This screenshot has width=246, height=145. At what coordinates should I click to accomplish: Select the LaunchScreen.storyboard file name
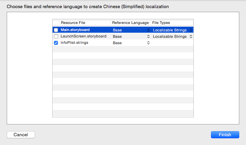[x=84, y=36]
